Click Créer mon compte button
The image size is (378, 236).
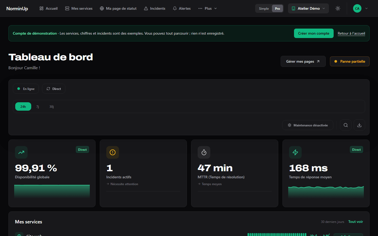click(314, 33)
